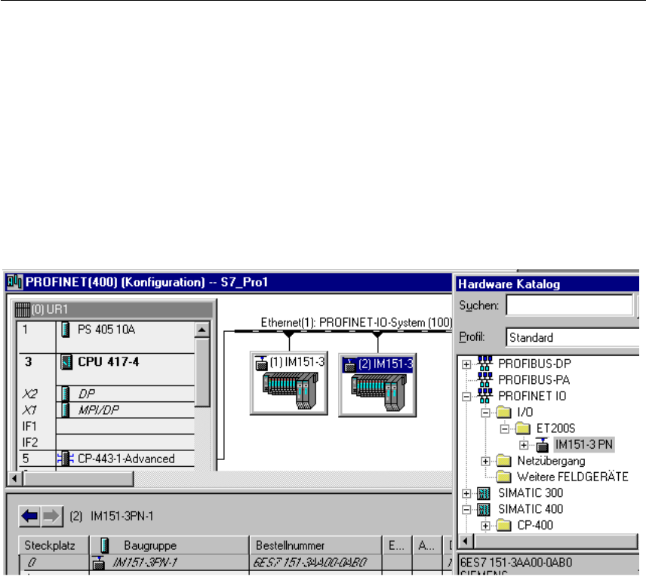Collapse the PROFINET IO catalog node
646x577 pixels.
pos(466,396)
